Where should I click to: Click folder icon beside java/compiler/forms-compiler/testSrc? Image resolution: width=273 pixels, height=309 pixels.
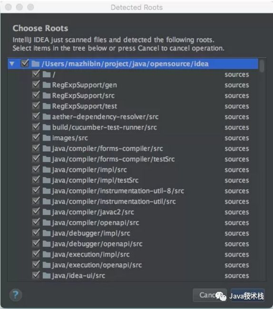click(x=47, y=159)
